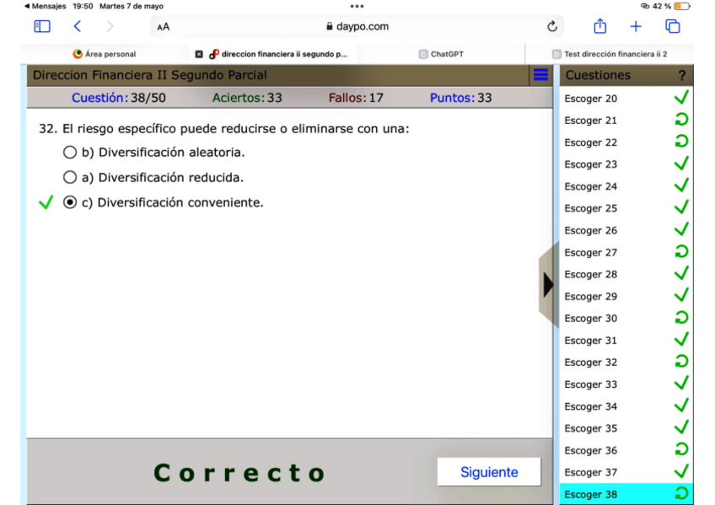Image resolution: width=715 pixels, height=505 pixels.
Task: Select option a) Diversificación reducida
Action: [x=70, y=178]
